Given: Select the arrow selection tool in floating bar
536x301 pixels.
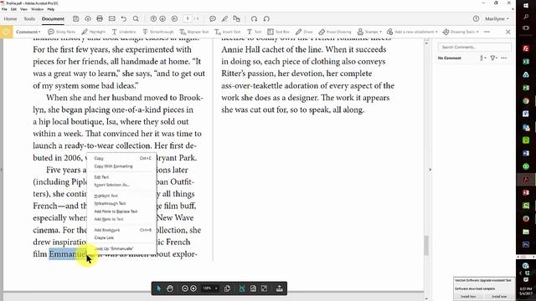Looking at the screenshot, I should (x=158, y=288).
